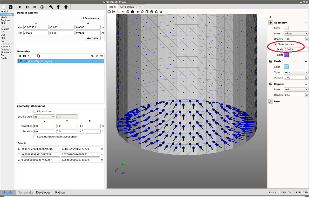Click the Min X extent input field
Viewport: 309px width, 197px height.
36,27
